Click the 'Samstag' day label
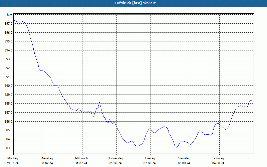267x167 pixels. pos(184,158)
